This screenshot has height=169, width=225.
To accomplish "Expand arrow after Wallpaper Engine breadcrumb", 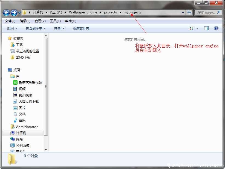I will tap(100, 13).
